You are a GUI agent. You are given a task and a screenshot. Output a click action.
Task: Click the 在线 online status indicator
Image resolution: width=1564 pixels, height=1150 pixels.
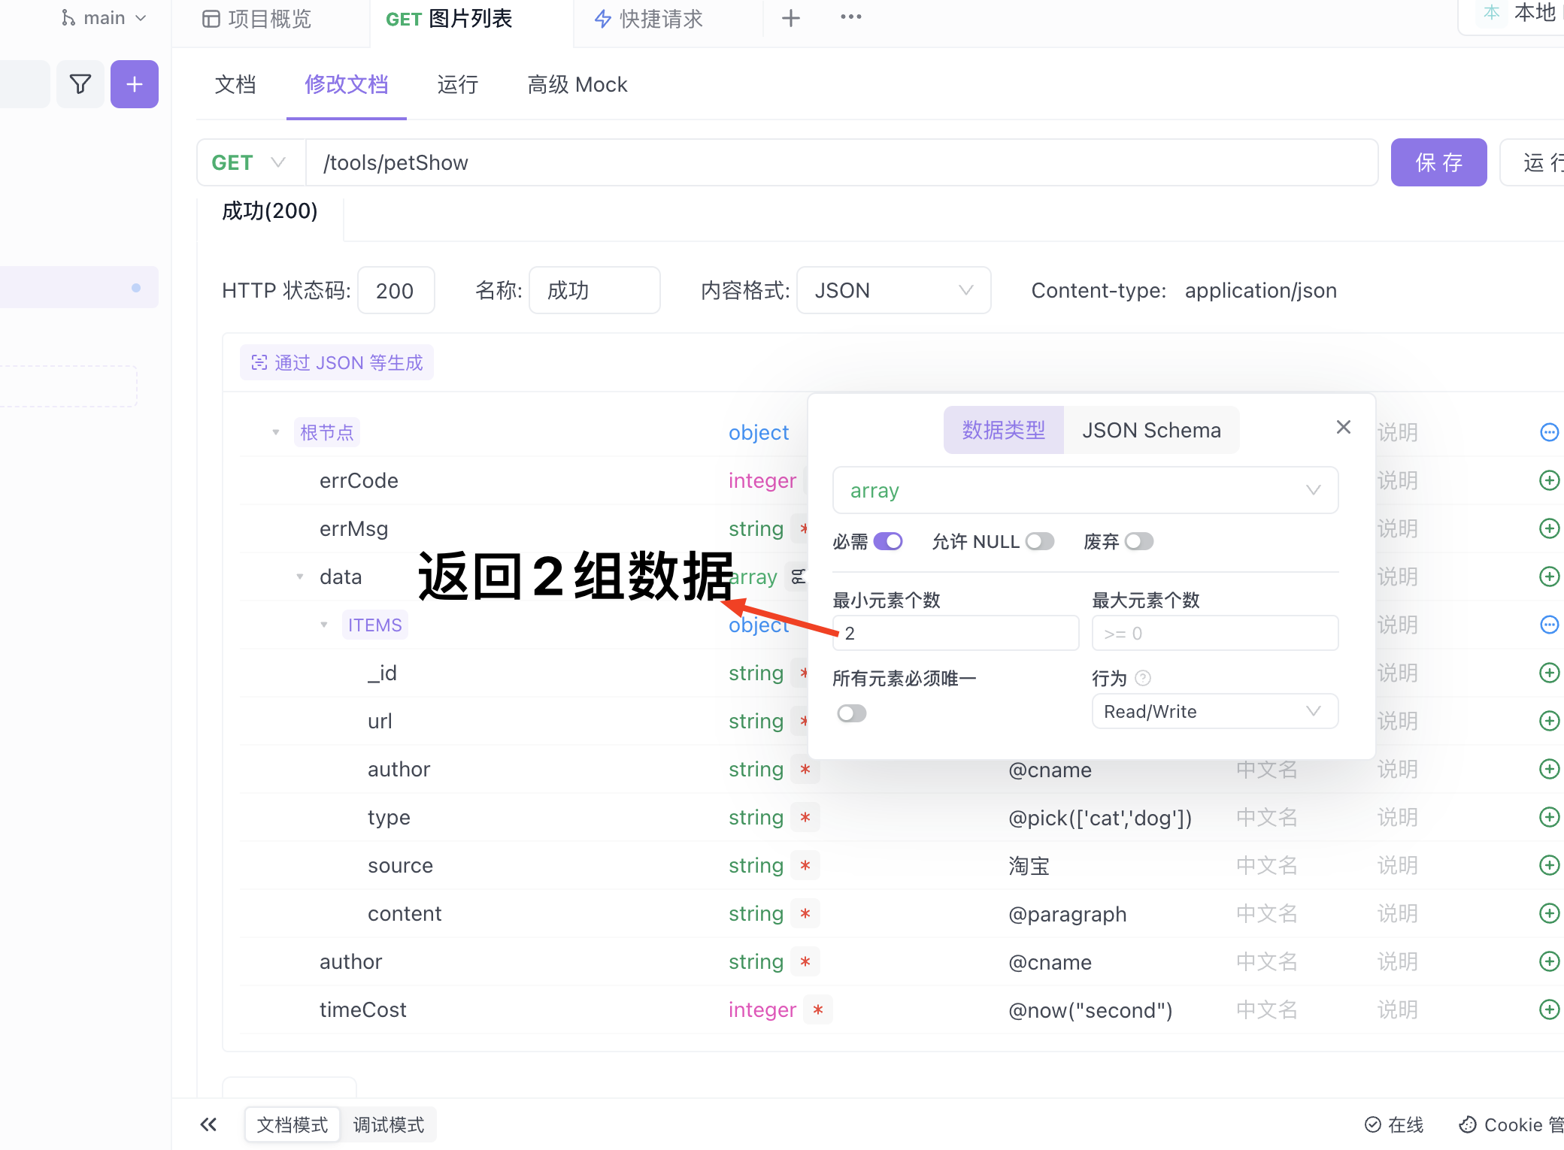(1394, 1124)
